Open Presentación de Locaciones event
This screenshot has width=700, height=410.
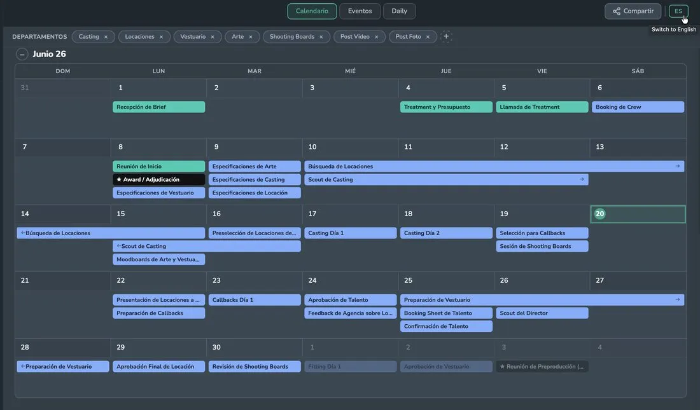(159, 300)
